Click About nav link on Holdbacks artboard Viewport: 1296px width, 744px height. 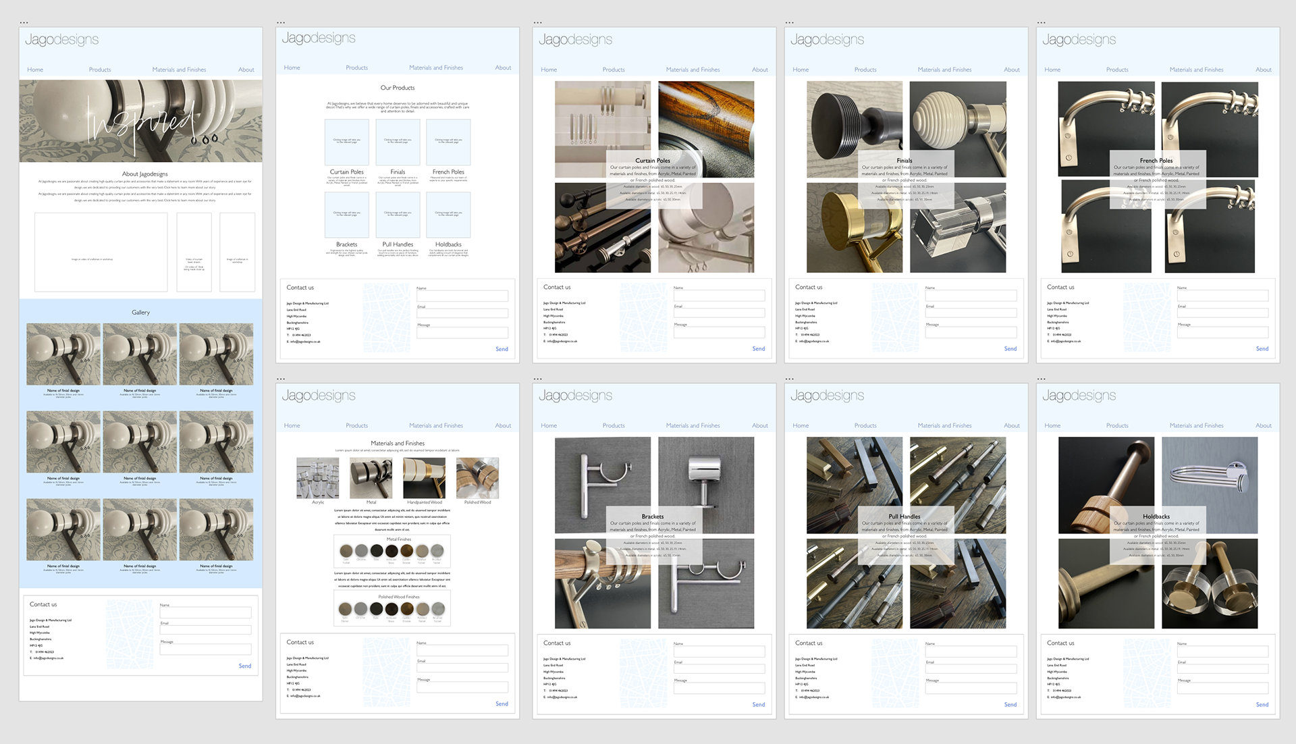[1263, 425]
